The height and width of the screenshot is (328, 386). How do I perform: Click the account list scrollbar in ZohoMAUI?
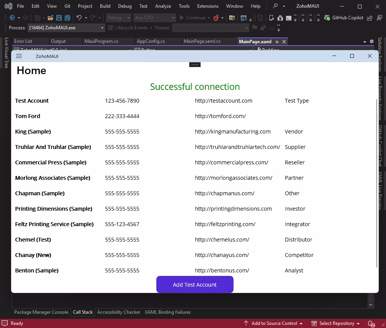[x=376, y=183]
